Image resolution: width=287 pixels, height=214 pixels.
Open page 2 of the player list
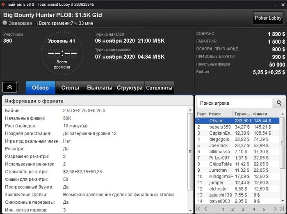[232, 209]
